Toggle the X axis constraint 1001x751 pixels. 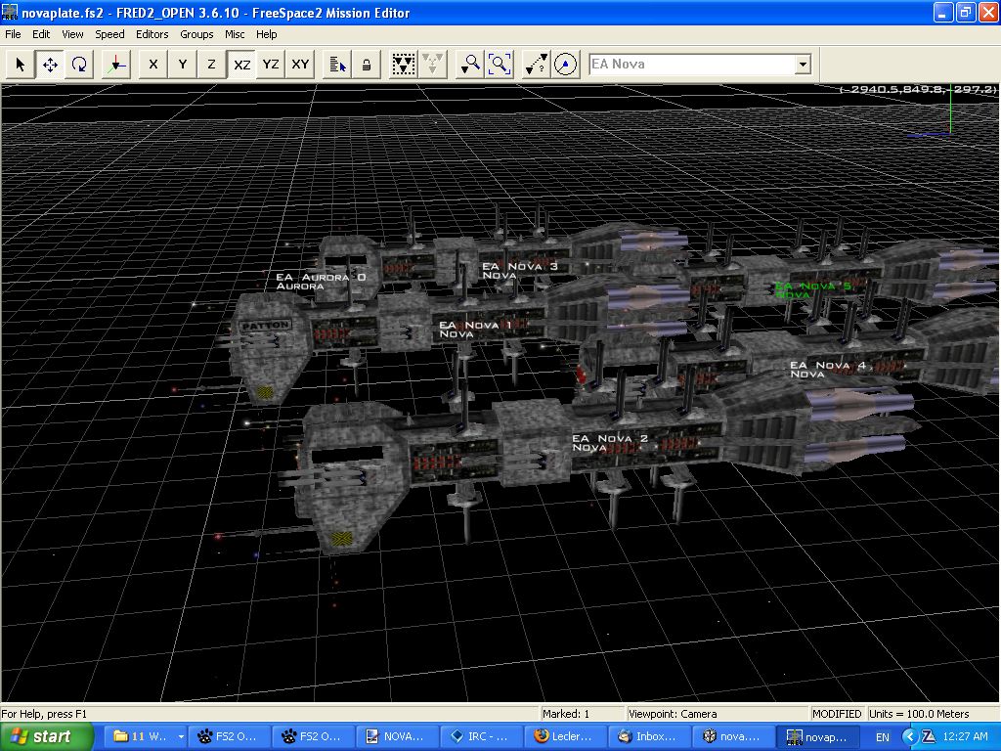[x=152, y=65]
